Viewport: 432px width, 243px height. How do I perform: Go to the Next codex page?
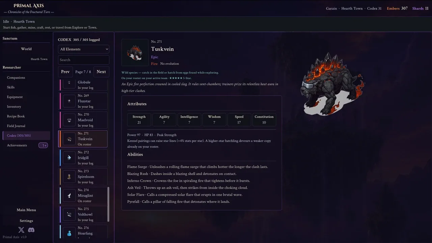click(x=101, y=72)
